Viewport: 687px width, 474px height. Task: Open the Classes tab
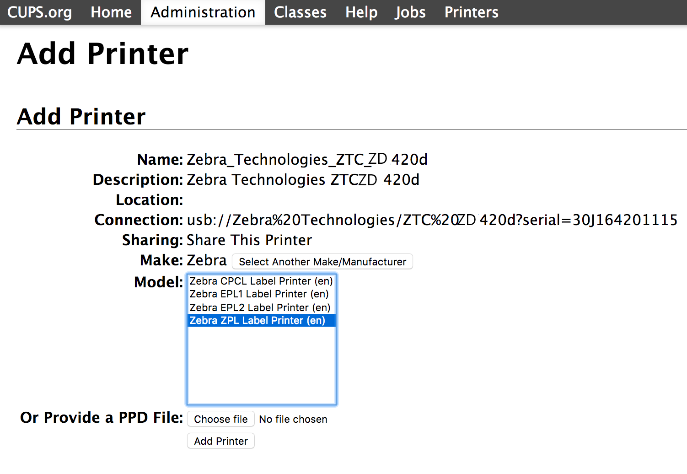click(300, 12)
